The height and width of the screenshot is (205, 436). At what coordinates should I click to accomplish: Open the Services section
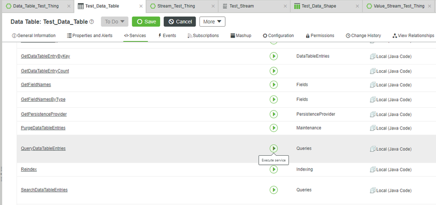[x=135, y=36]
